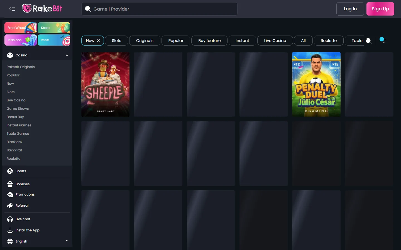Open the Bonuses menu label

pos(23,184)
